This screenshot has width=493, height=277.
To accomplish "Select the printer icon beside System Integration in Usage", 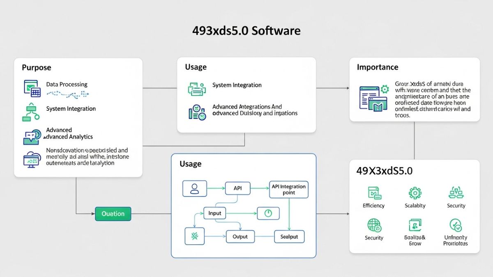I will pyautogui.click(x=196, y=89).
